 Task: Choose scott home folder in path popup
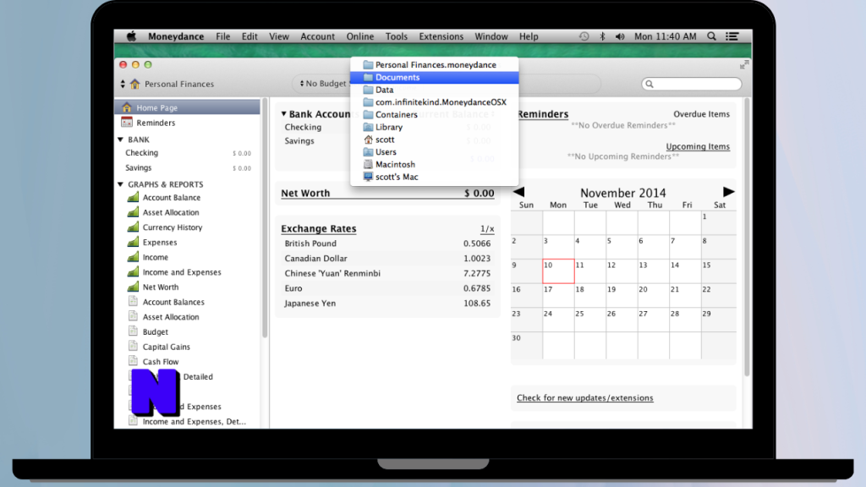(435, 140)
